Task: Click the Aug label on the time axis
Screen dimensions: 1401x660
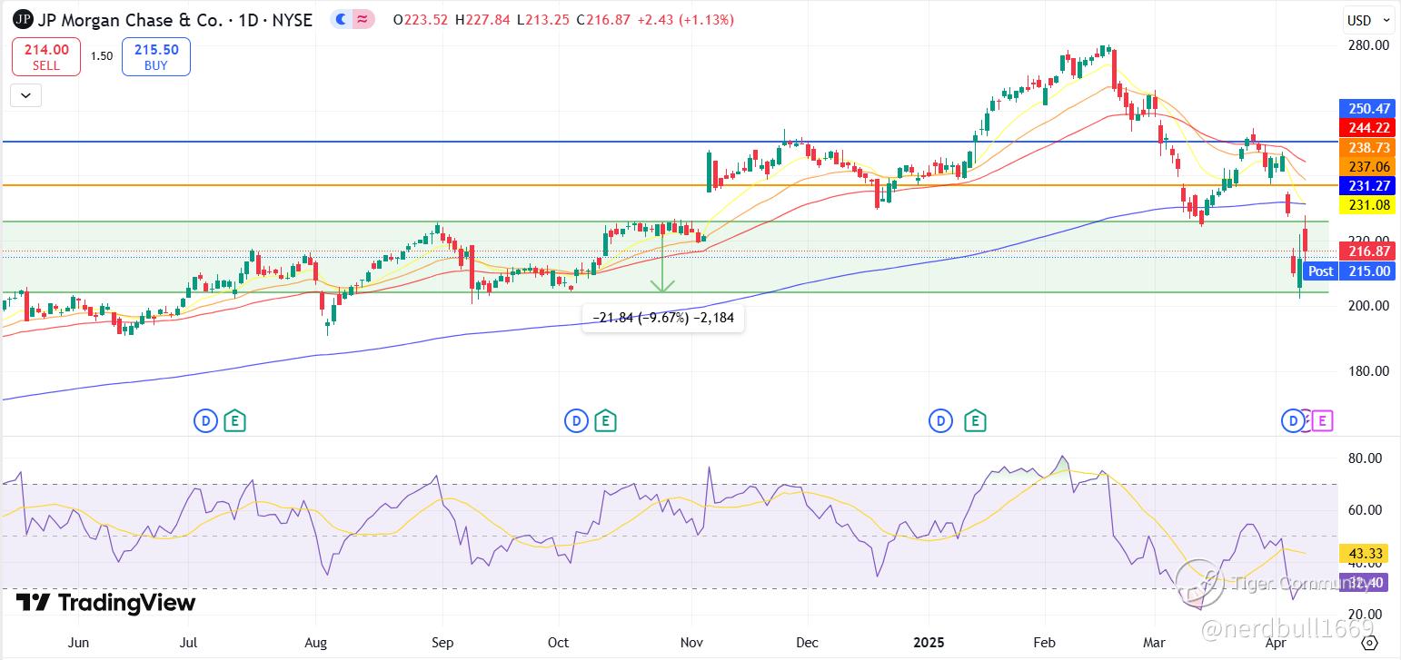Action: click(x=315, y=643)
